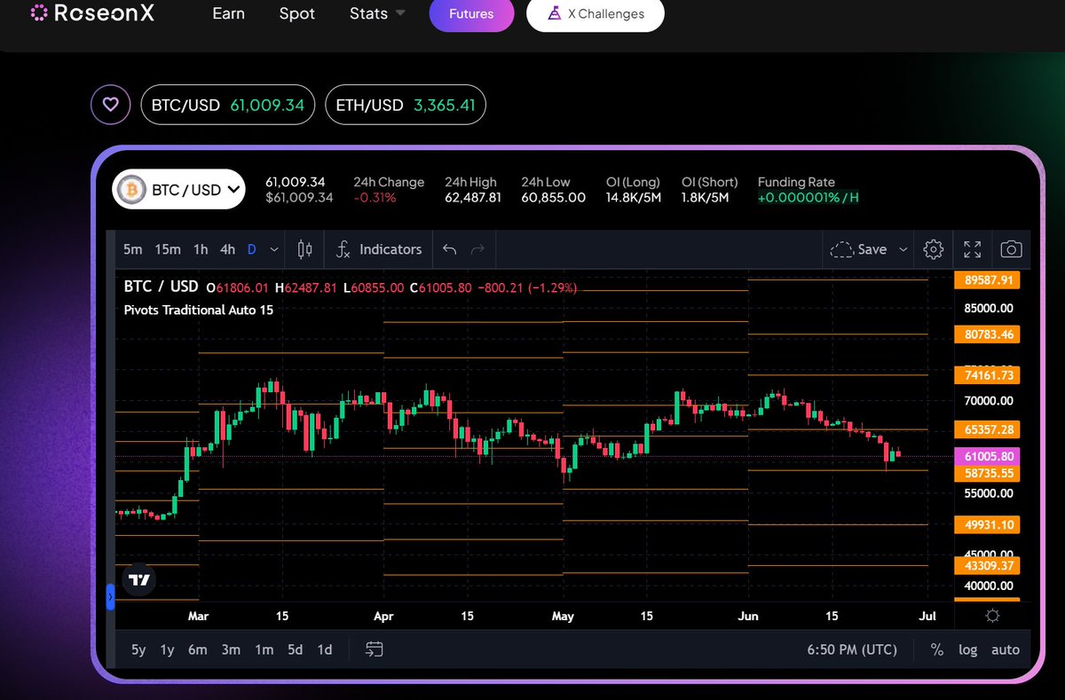Click the 43309.37 pivot price label
Screen dimensions: 1065x700
point(987,565)
